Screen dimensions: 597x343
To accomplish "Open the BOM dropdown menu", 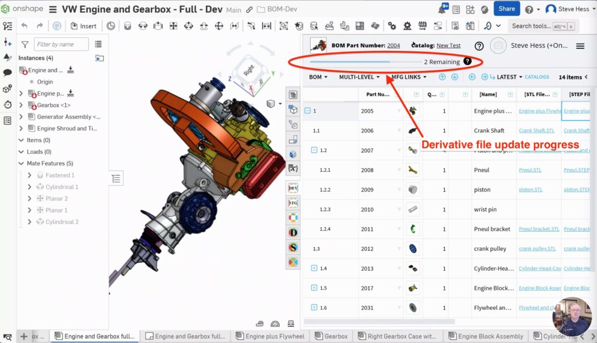I will [x=318, y=77].
